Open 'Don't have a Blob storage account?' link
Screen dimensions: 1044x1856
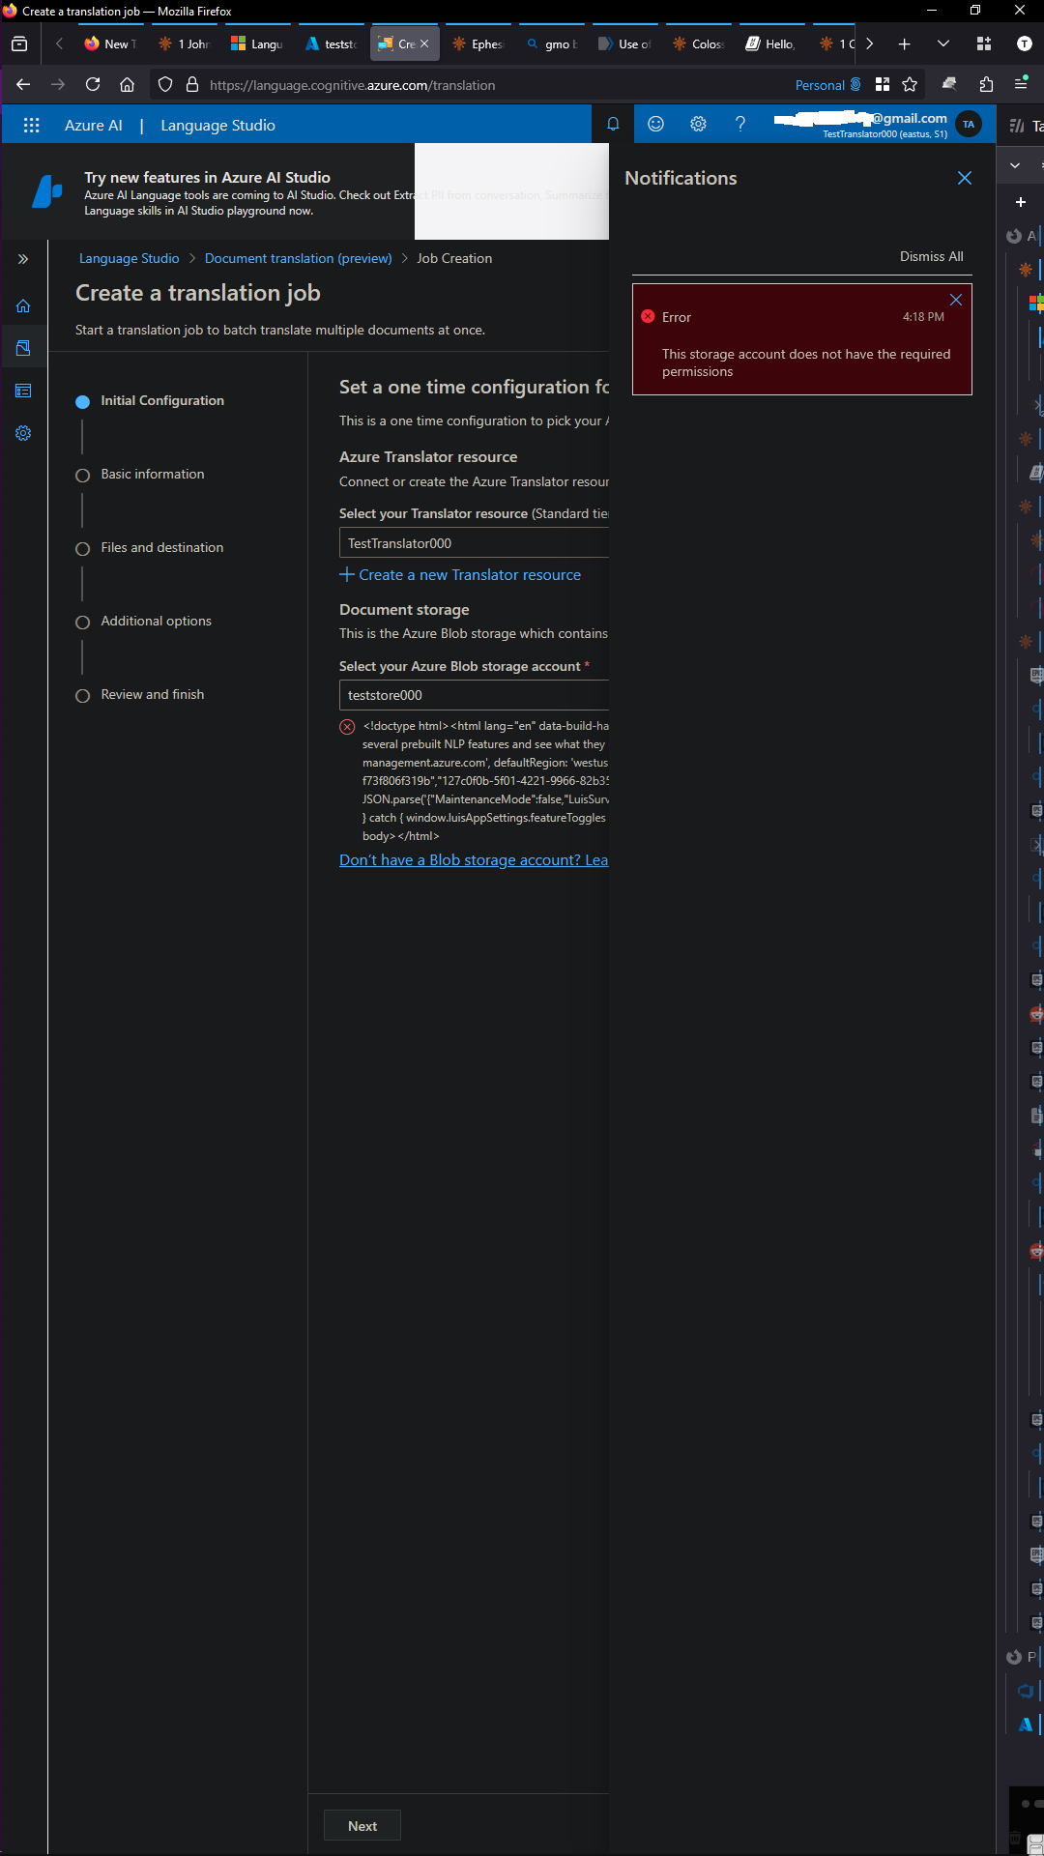pos(474,859)
